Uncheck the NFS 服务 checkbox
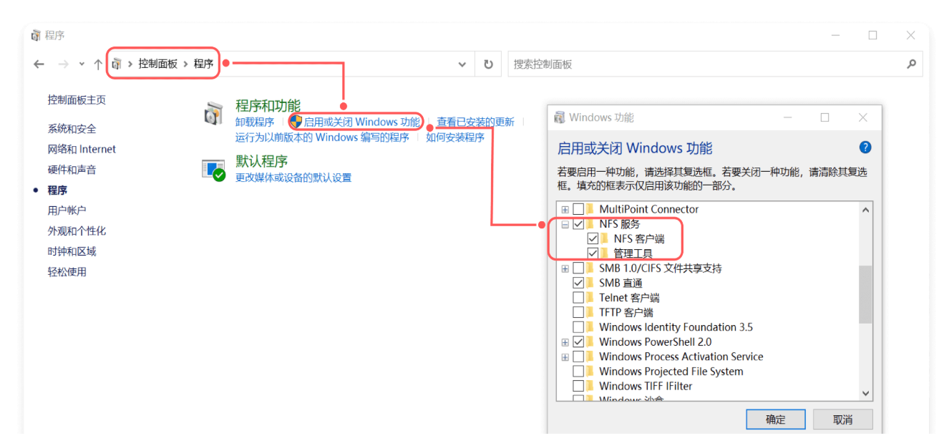The height and width of the screenshot is (446, 944). pos(578,224)
